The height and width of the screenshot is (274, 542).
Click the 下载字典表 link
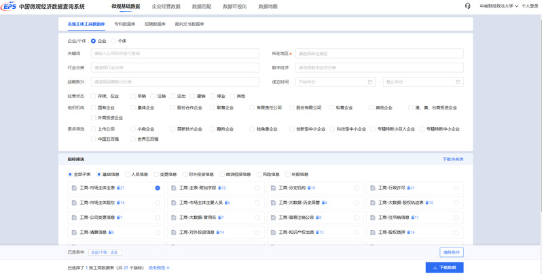[x=452, y=159]
